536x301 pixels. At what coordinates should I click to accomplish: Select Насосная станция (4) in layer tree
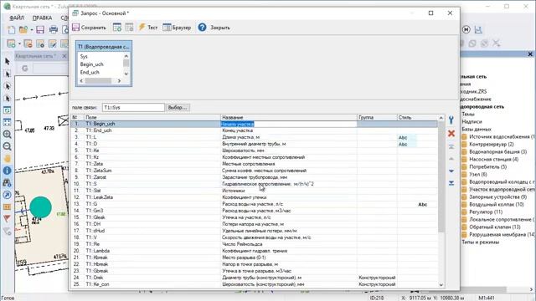tap(493, 159)
